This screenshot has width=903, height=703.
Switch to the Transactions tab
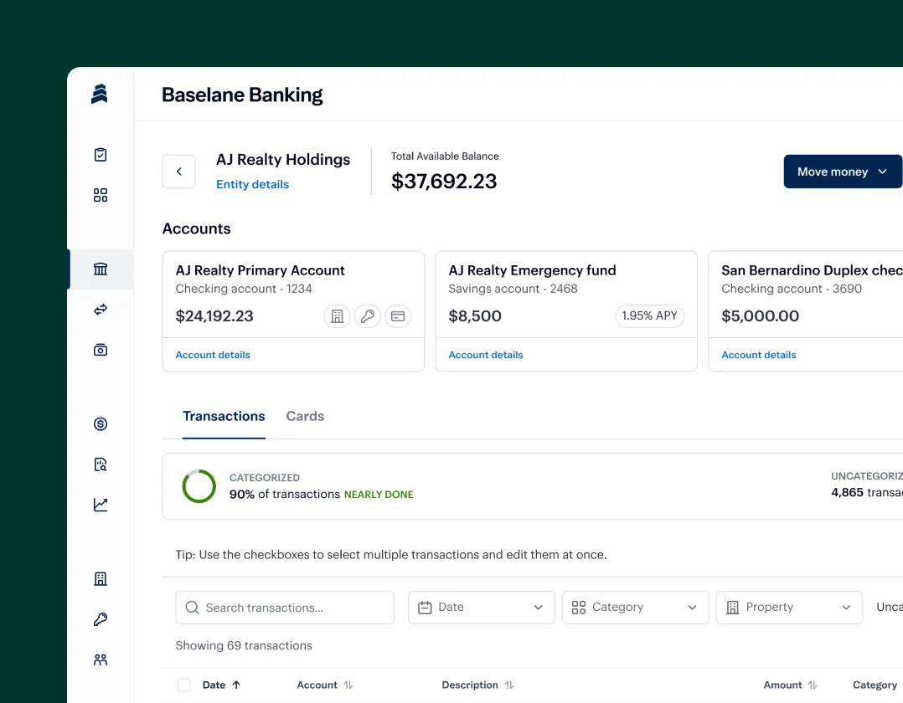(224, 417)
